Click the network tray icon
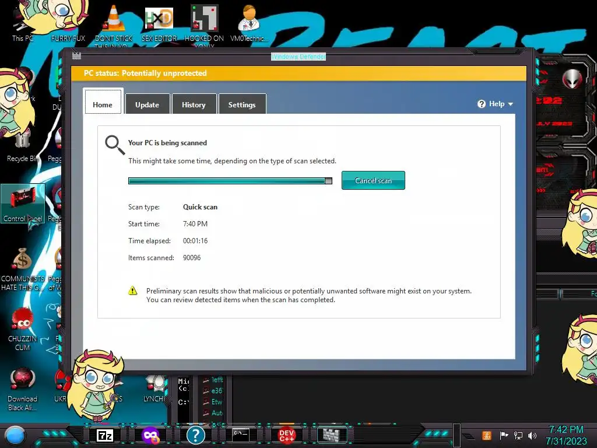The image size is (597, 448). click(x=518, y=435)
